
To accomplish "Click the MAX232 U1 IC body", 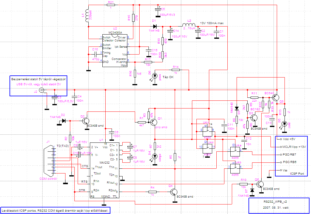I will pos(104,170).
